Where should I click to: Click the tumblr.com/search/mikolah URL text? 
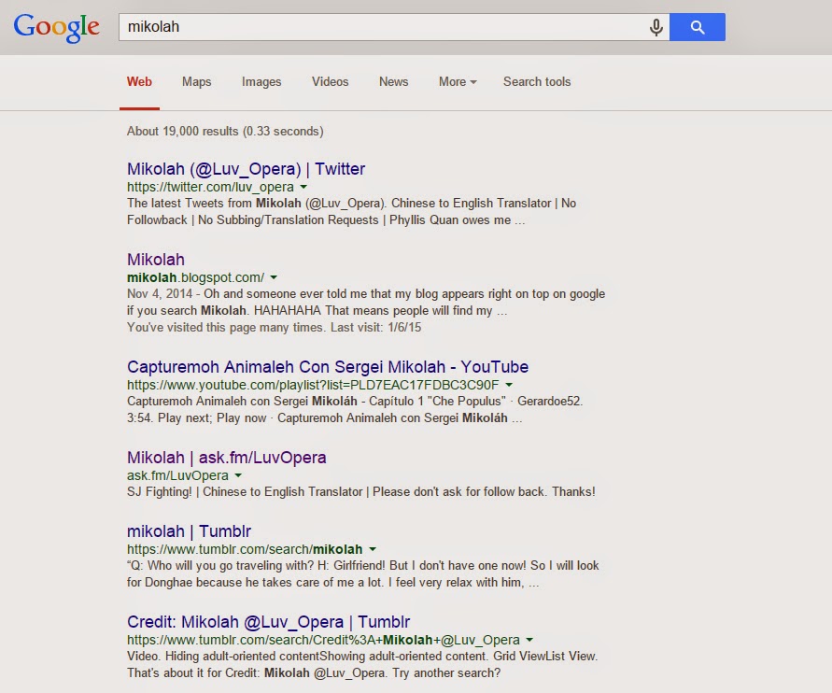click(245, 549)
